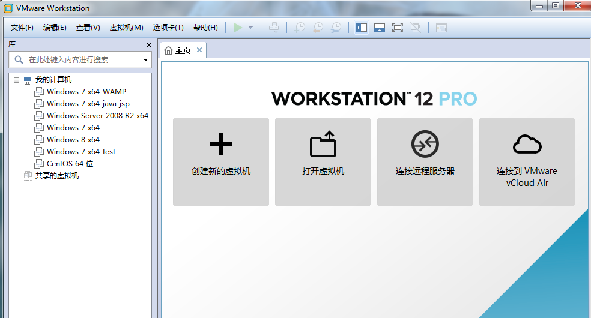591x318 pixels.
Task: Click the search magnifier icon
Action: coord(19,59)
